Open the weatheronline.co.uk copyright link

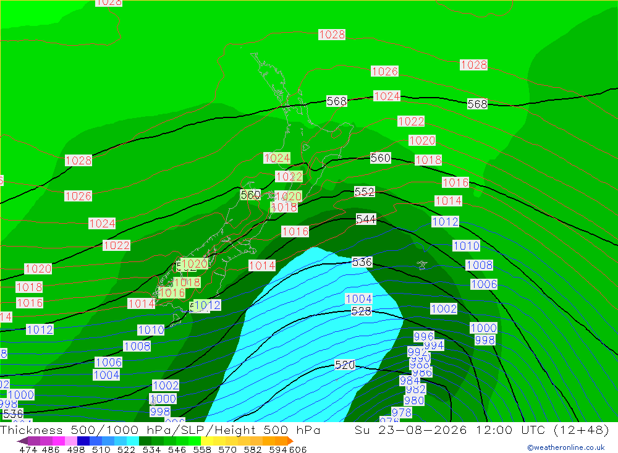565,447
